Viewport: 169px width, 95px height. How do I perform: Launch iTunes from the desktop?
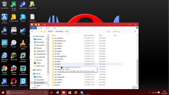pyautogui.click(x=14, y=44)
